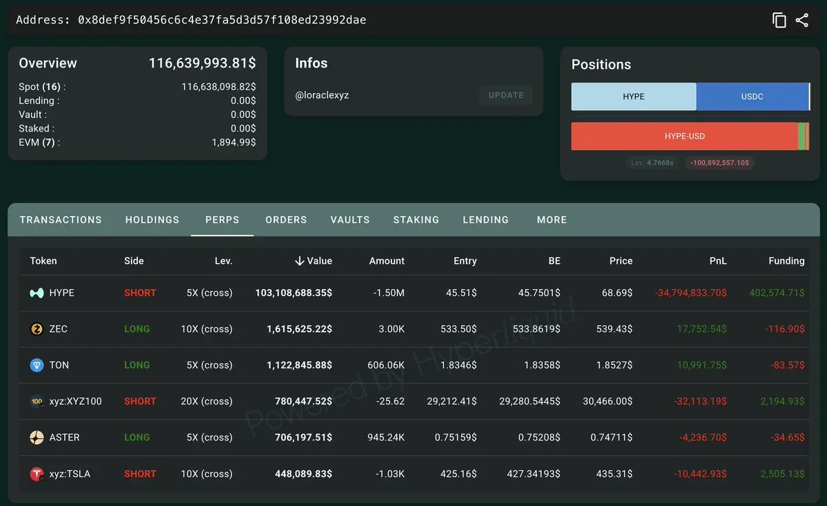
Task: Click the ASTER amount 945.24K
Action: pyautogui.click(x=385, y=437)
